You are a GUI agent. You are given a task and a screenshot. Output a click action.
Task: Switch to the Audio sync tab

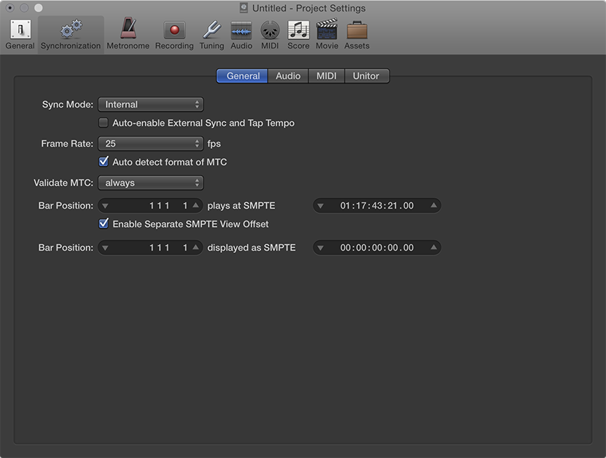point(288,76)
